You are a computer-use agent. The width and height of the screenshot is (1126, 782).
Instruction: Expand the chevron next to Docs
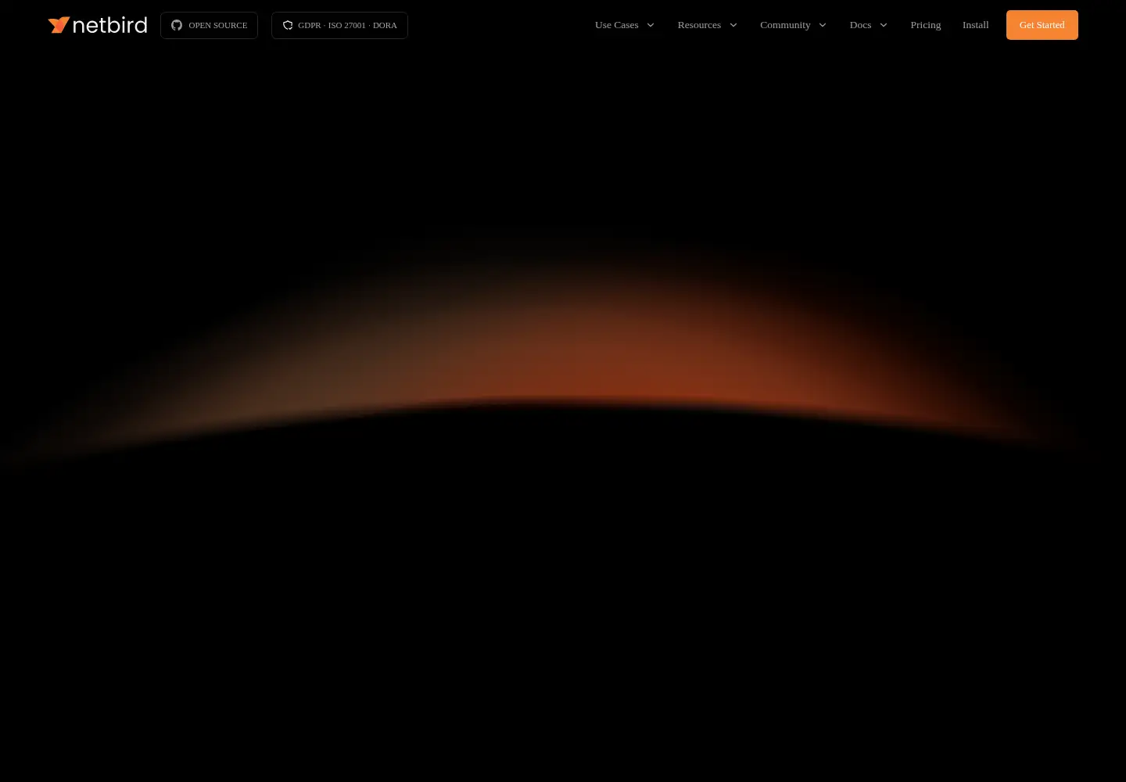tap(884, 25)
